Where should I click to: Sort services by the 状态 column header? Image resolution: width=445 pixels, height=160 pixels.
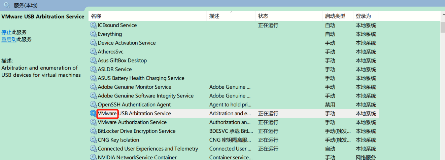(x=263, y=16)
